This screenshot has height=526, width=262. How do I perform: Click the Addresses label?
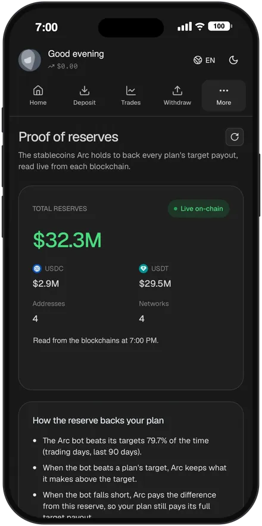click(49, 303)
